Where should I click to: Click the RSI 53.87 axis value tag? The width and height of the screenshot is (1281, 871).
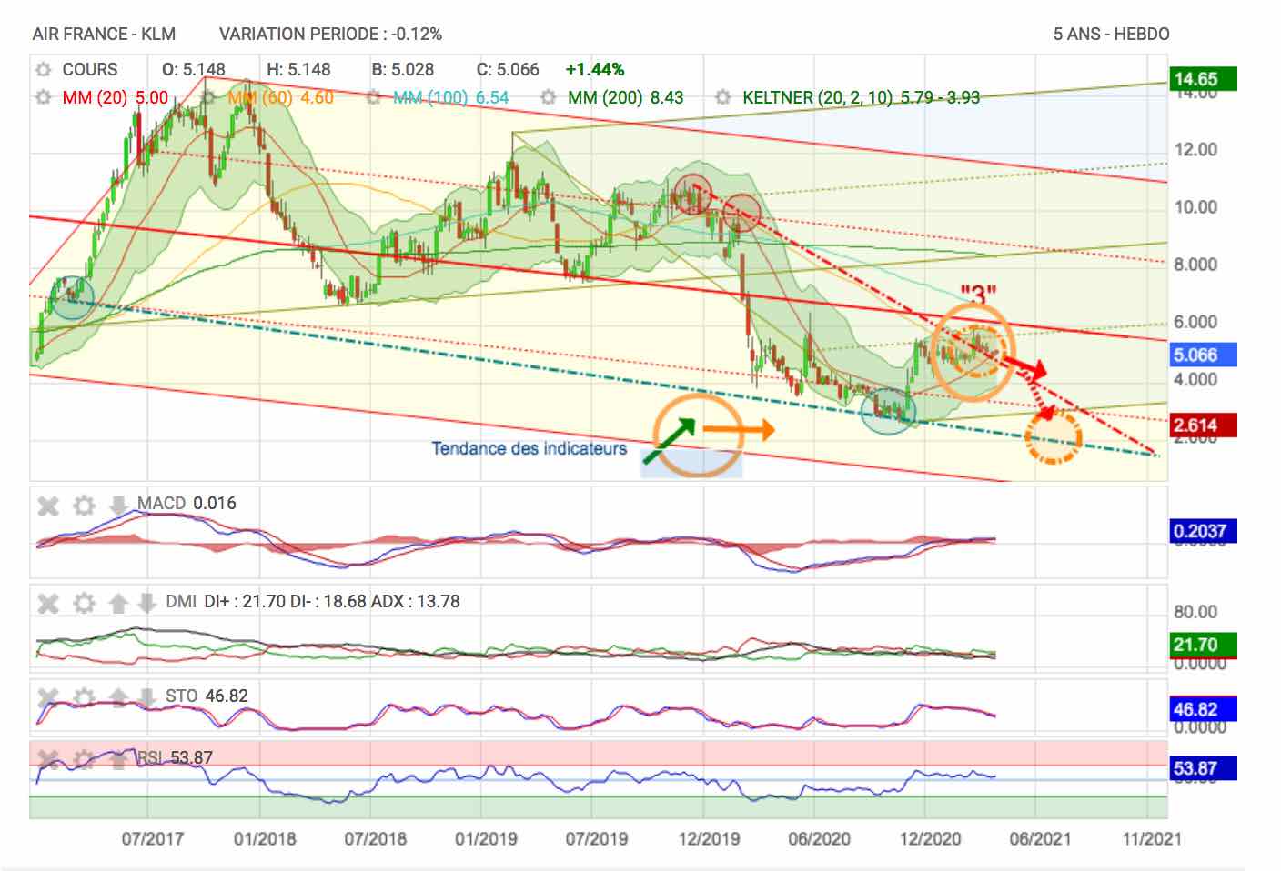click(1202, 768)
